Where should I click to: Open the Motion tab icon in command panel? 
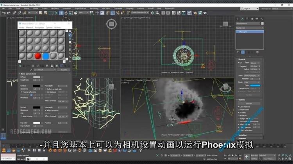click(252, 19)
